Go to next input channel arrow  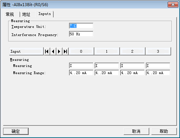(x=59, y=51)
